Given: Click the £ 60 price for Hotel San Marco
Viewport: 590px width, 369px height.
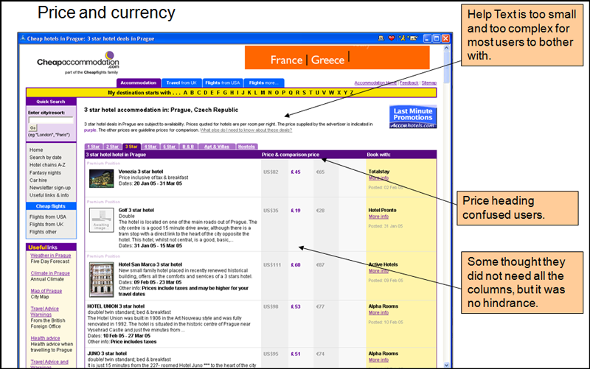Looking at the screenshot, I should [296, 265].
